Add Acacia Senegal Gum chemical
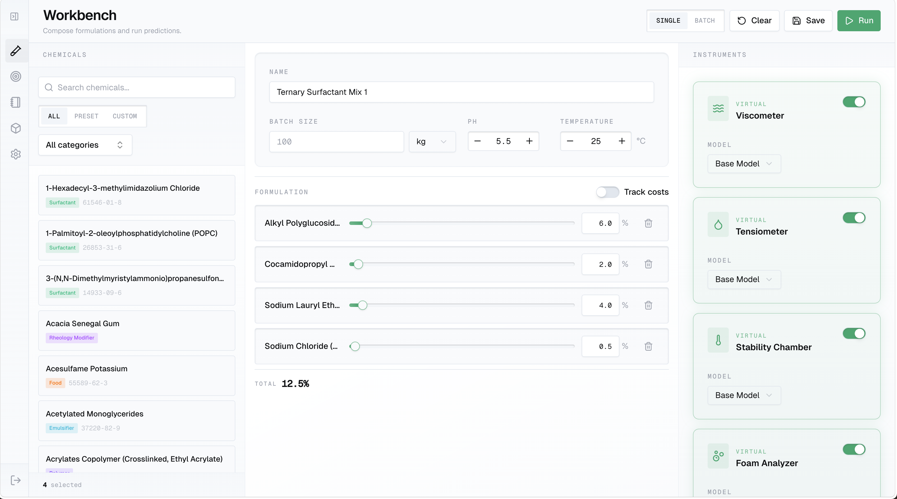Viewport: 897px width, 499px height. [136, 330]
